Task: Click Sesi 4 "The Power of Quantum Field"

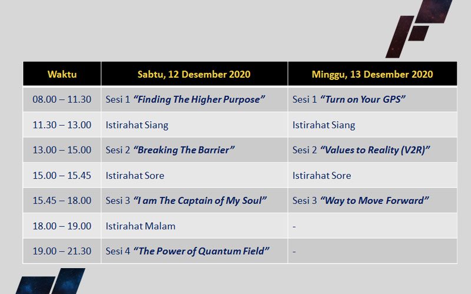Action: [188, 251]
